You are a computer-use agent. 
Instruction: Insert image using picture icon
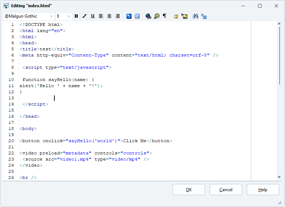tap(184, 16)
